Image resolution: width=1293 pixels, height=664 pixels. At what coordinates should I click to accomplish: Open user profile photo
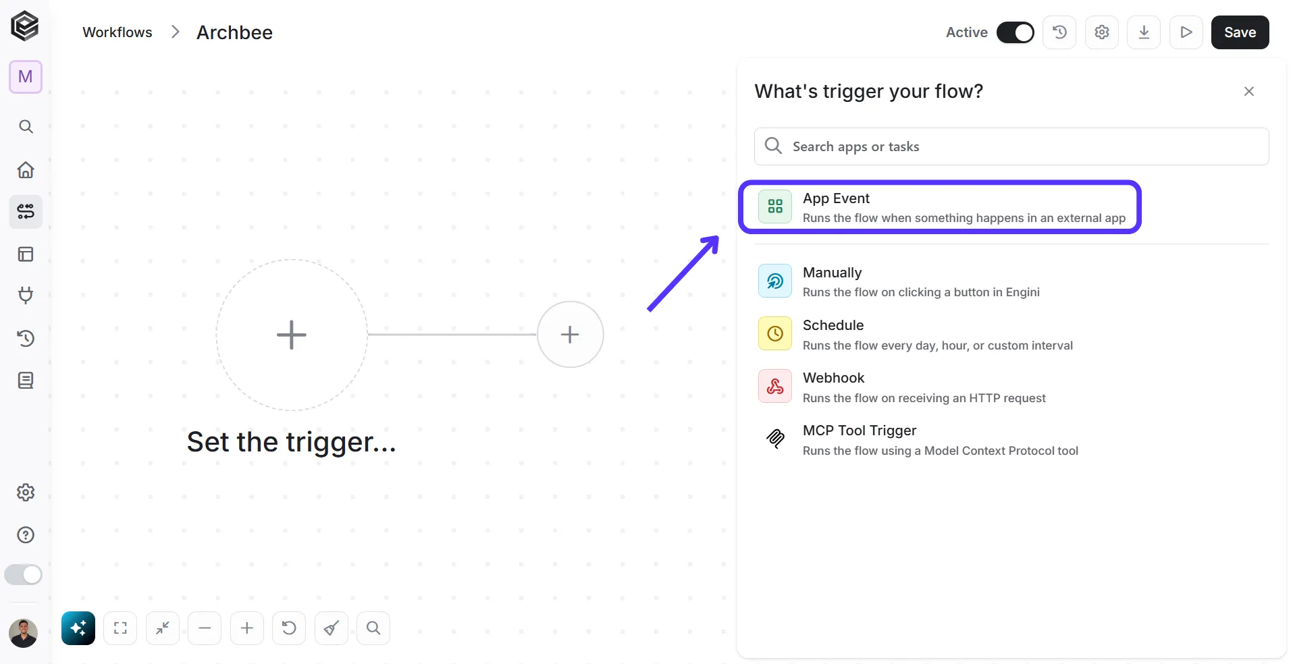coord(24,633)
